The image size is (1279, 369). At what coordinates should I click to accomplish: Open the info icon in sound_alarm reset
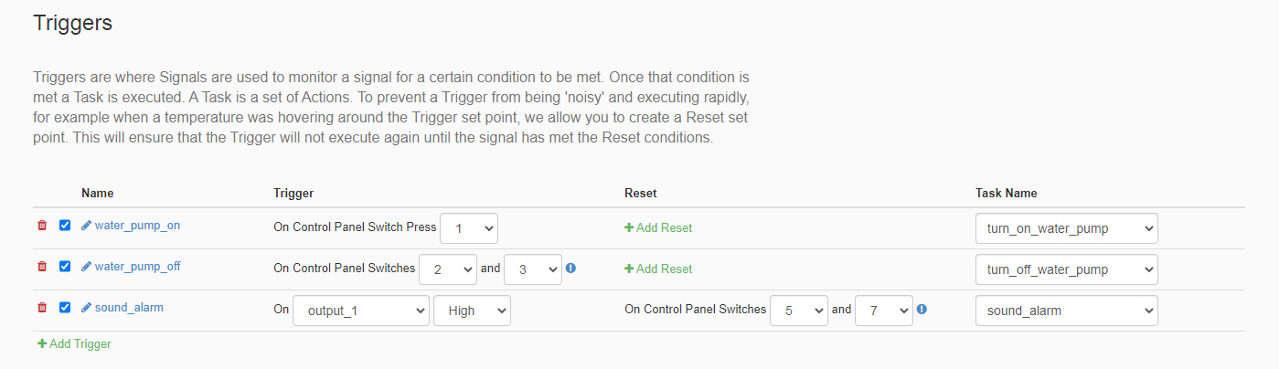coord(922,309)
